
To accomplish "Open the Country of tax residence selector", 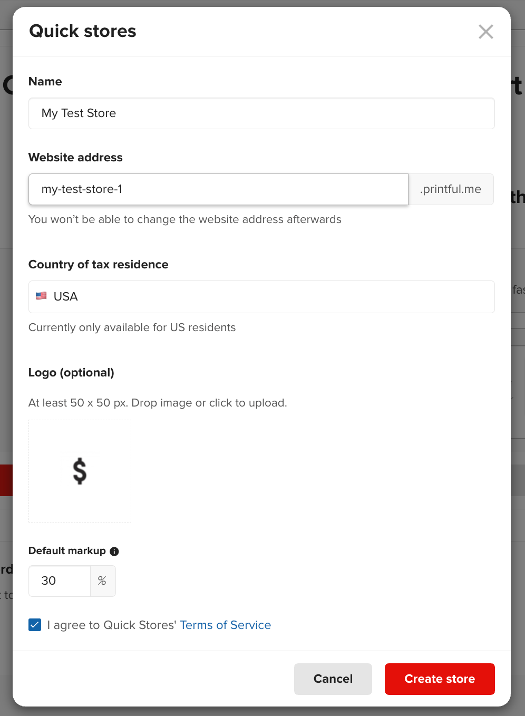I will [261, 297].
